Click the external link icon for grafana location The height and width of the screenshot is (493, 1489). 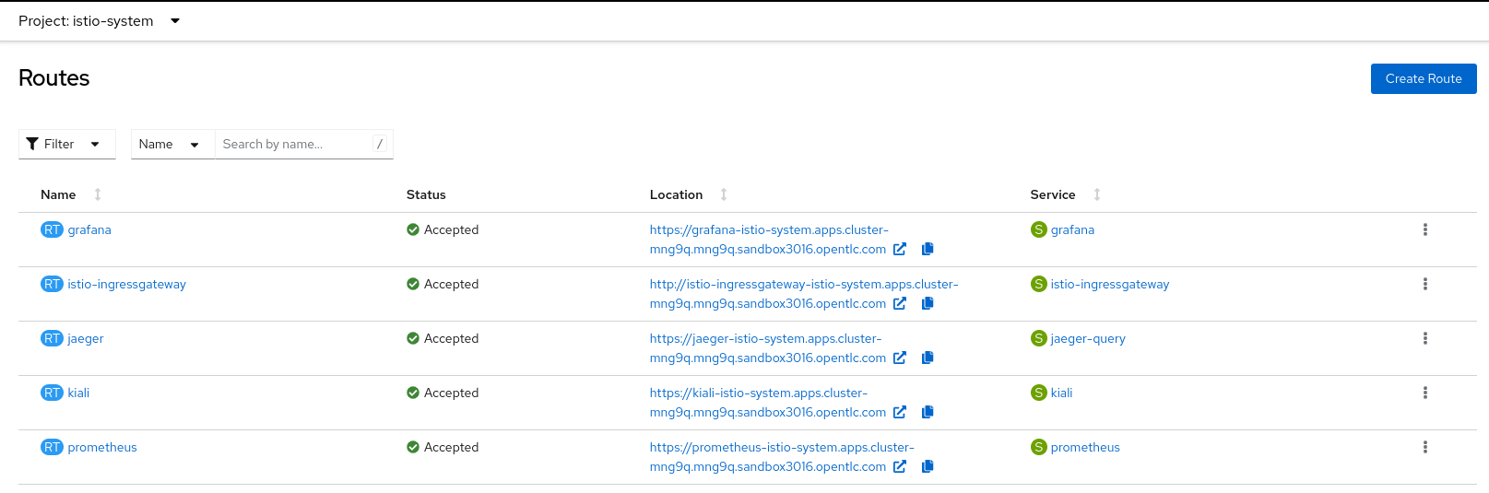(x=900, y=249)
